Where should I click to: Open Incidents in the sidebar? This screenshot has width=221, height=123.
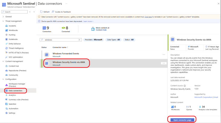point(12,26)
